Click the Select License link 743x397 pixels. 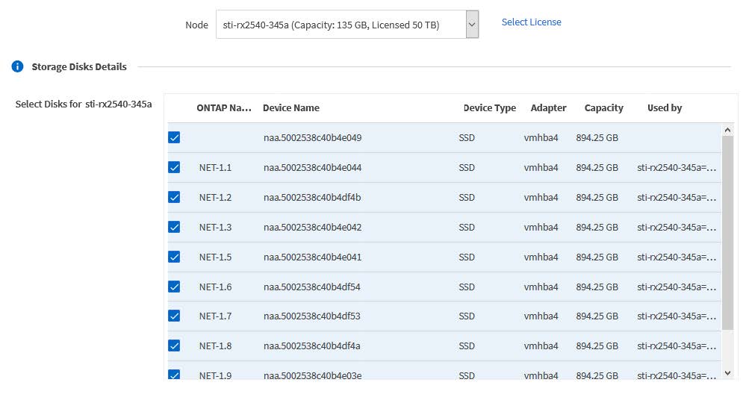[x=531, y=22]
